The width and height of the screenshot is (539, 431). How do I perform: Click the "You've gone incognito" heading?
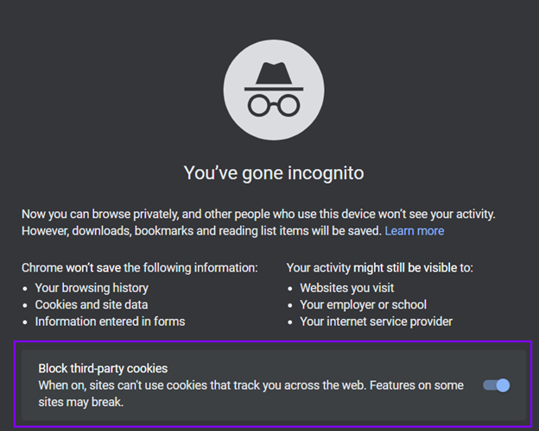tap(273, 173)
